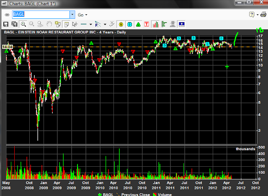Expand the Fibonacci tools dropdown arrow
This screenshot has height=196, width=268.
pos(105,24)
